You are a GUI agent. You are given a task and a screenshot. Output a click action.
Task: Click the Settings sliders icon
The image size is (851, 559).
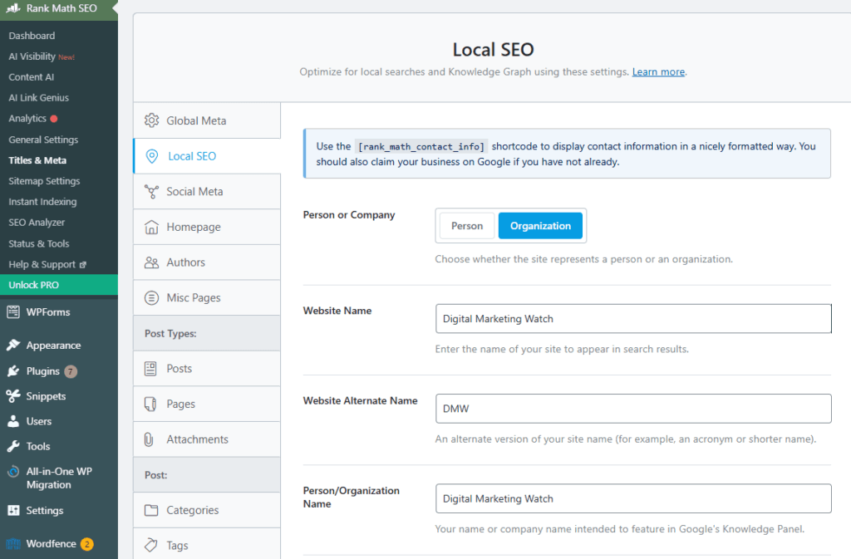pyautogui.click(x=13, y=510)
